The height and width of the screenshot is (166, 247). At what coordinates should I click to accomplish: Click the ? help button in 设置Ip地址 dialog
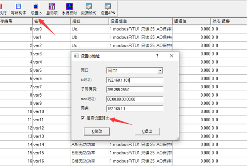point(157,56)
